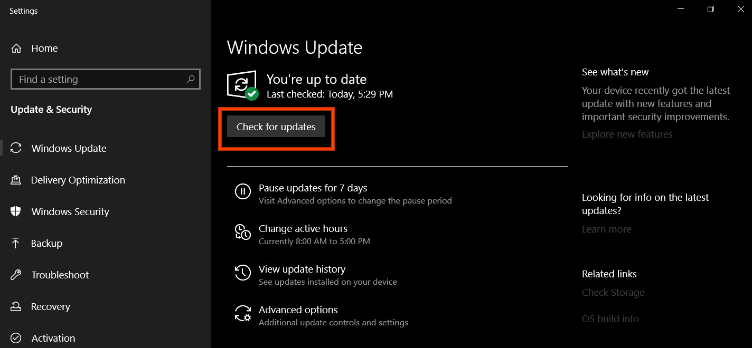
Task: Open the Explore new features link
Action: [627, 134]
